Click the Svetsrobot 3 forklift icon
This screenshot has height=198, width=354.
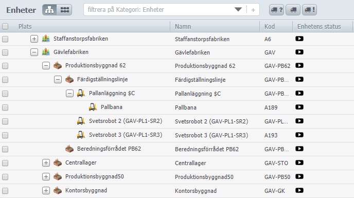coord(81,135)
